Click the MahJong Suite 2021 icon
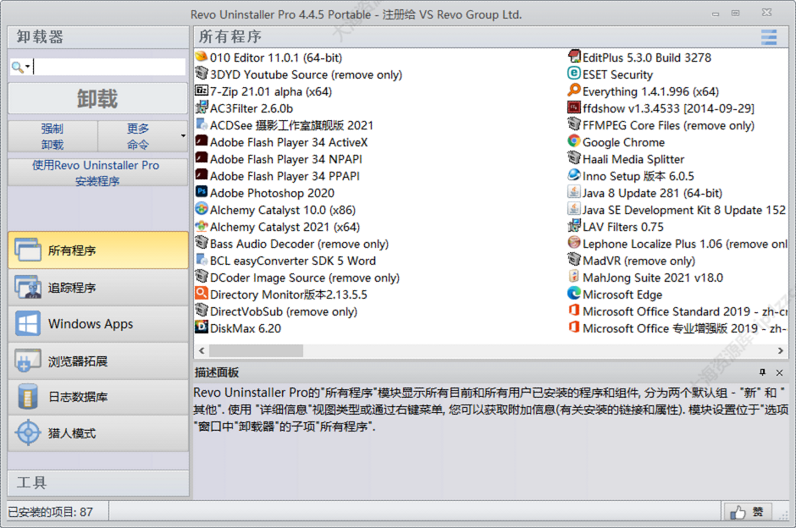Screen dimensions: 796x528 click(x=574, y=277)
